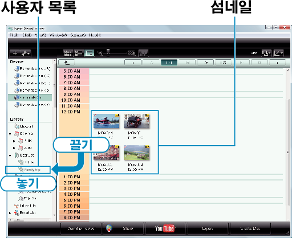This screenshot has height=238, width=292.
Task: Click the Other List icon above Event List
Action: (17, 206)
